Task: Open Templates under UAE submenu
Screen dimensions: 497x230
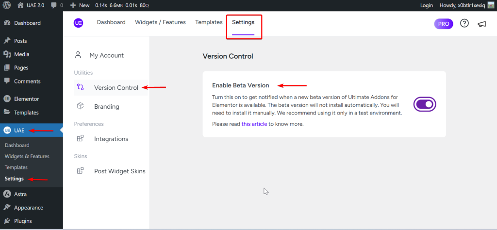Action: pyautogui.click(x=16, y=167)
